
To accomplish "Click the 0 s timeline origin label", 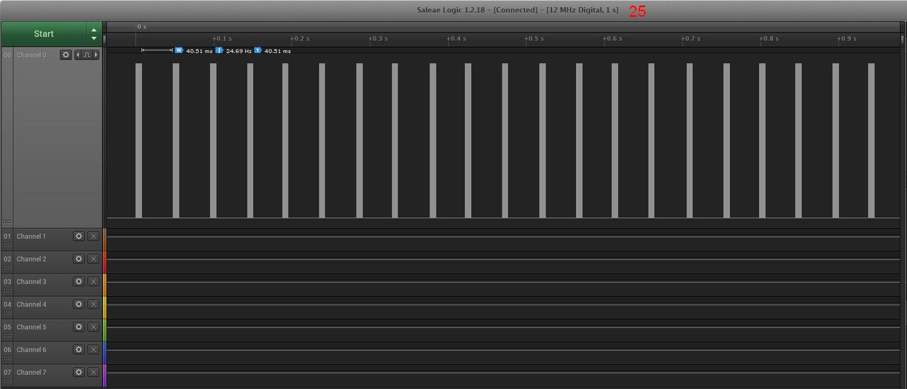I will pyautogui.click(x=142, y=26).
